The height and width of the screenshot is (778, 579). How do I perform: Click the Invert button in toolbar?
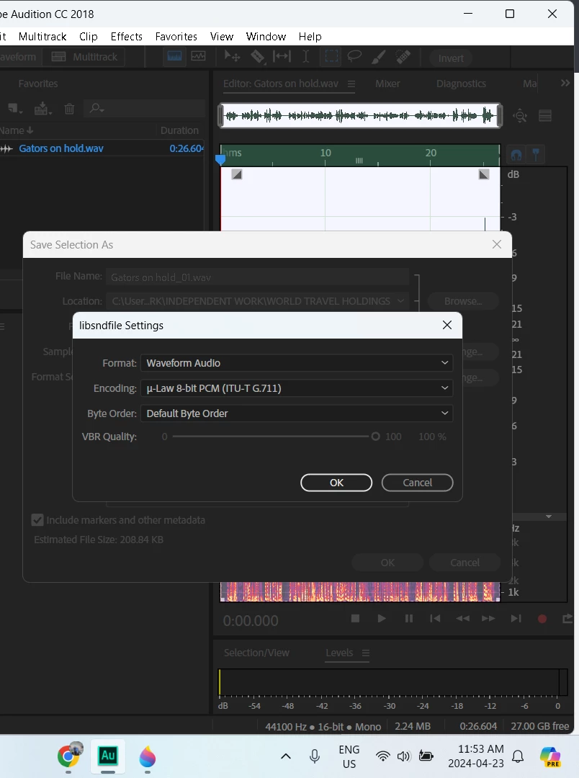451,58
